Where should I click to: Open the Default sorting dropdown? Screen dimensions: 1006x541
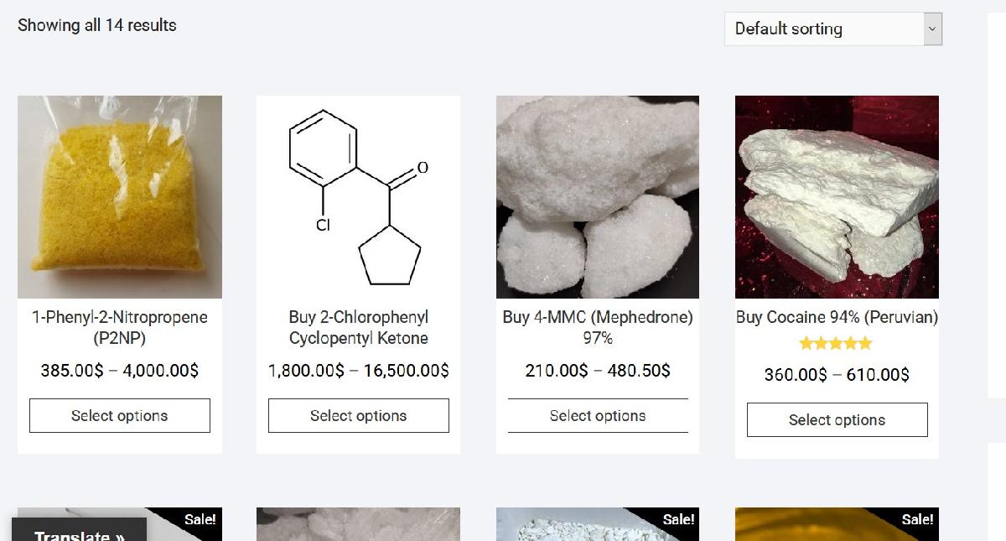832,29
